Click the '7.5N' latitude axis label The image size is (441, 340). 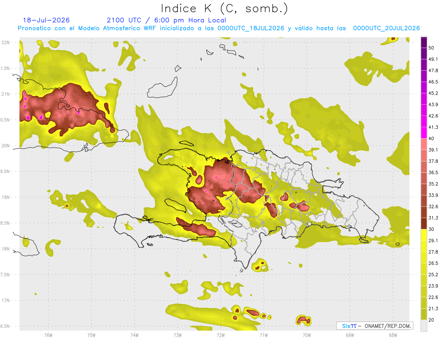[5, 274]
